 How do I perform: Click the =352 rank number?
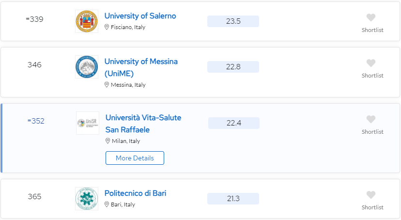coord(36,121)
